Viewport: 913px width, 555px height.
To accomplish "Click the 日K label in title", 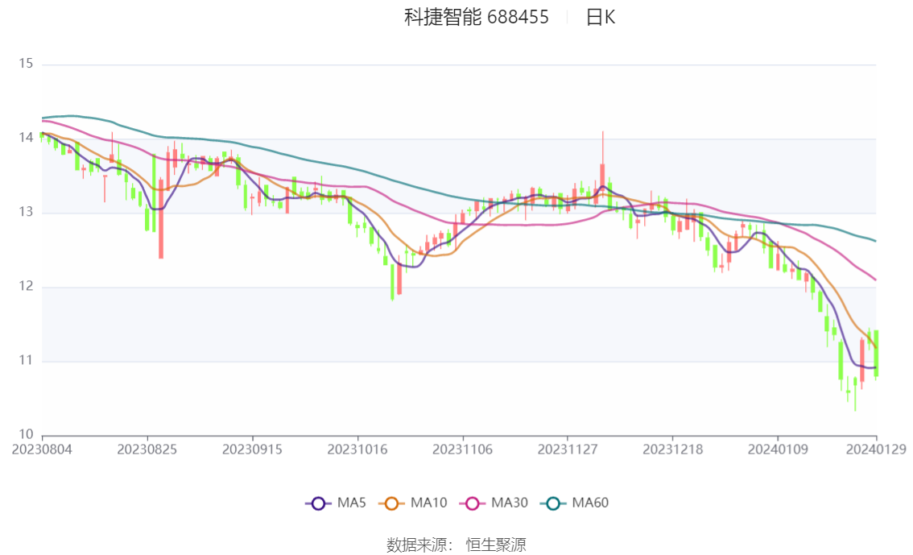I will [601, 17].
